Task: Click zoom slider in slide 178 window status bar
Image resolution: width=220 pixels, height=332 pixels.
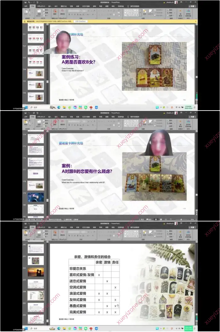Action: [x=181, y=219]
